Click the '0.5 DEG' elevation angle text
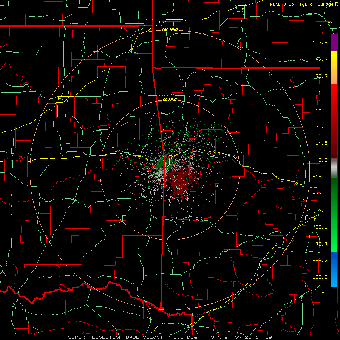Image resolution: width=340 pixels, height=340 pixels. pos(185,337)
